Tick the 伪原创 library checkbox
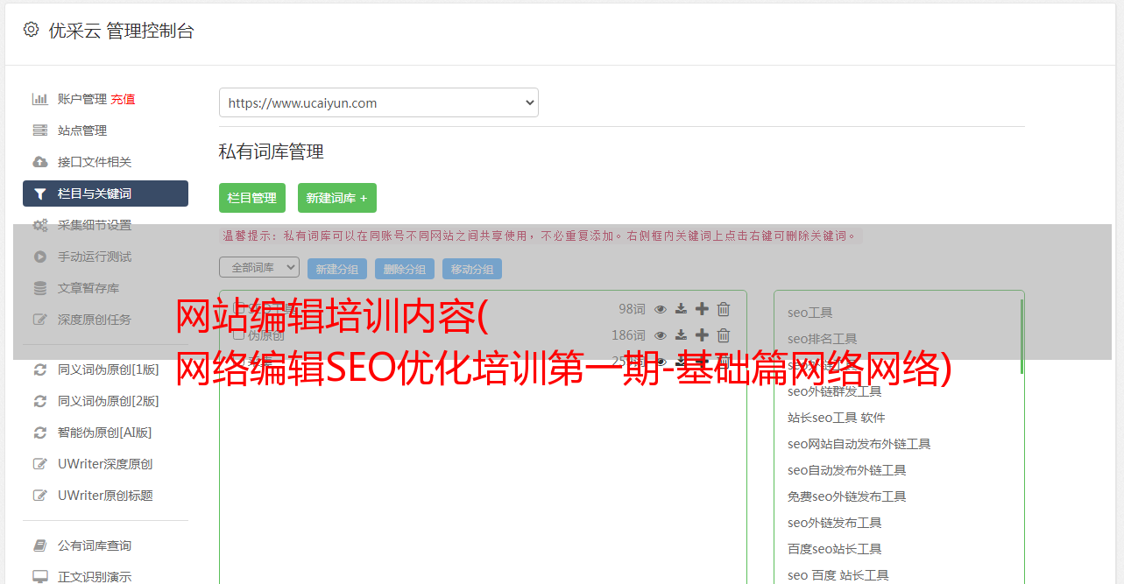This screenshot has height=584, width=1124. point(238,334)
